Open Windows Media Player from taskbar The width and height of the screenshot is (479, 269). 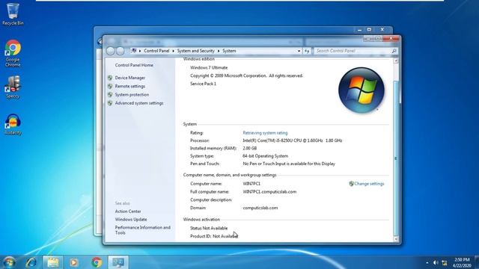pos(73,262)
